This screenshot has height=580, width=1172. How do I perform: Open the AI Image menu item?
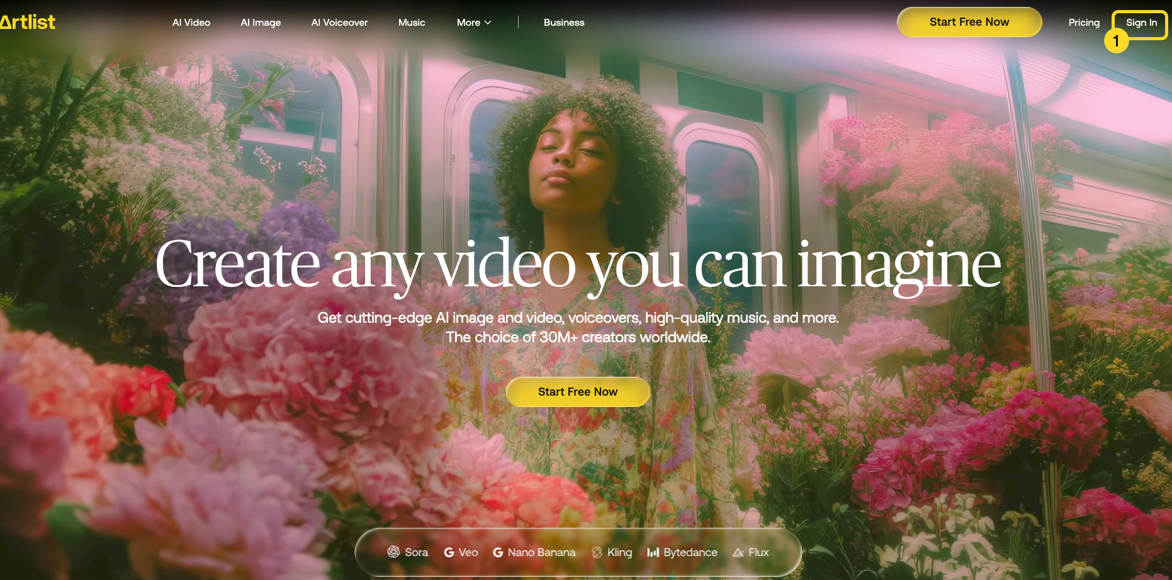point(261,23)
